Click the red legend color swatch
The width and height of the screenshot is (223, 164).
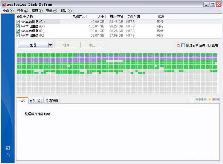tap(214, 100)
